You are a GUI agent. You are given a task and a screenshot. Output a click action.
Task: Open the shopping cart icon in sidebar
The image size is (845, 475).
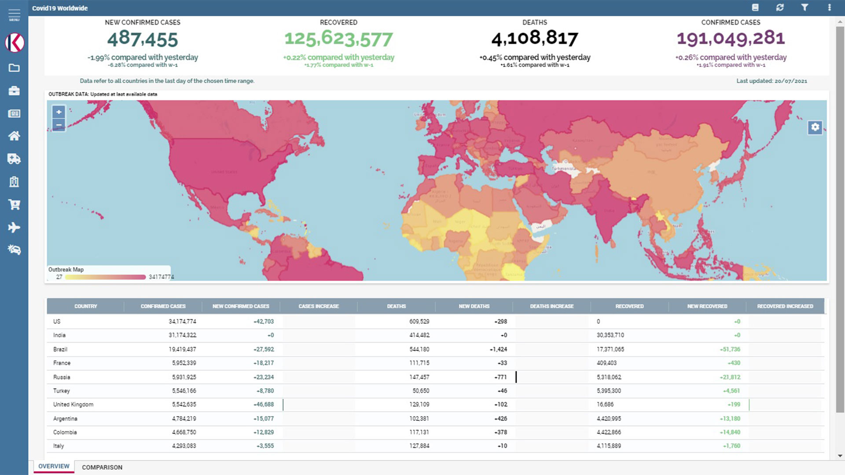(14, 205)
